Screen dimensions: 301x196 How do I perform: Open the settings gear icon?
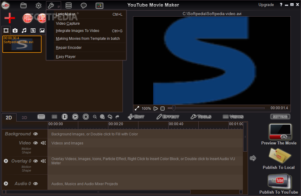click(39, 5)
